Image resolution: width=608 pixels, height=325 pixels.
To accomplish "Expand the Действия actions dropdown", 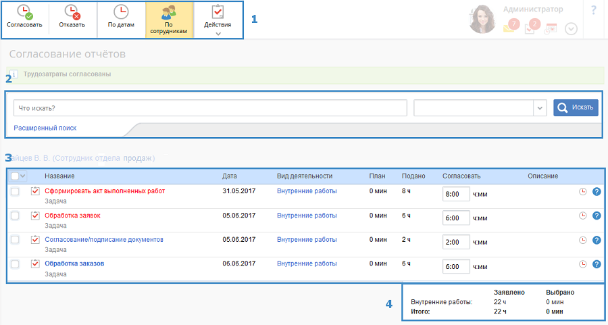I will (218, 20).
